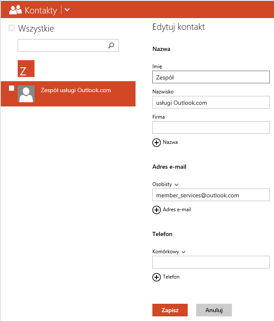Toggle the Wszystkie select-all checkbox
Viewport: 274px width, 321px height.
[12, 28]
